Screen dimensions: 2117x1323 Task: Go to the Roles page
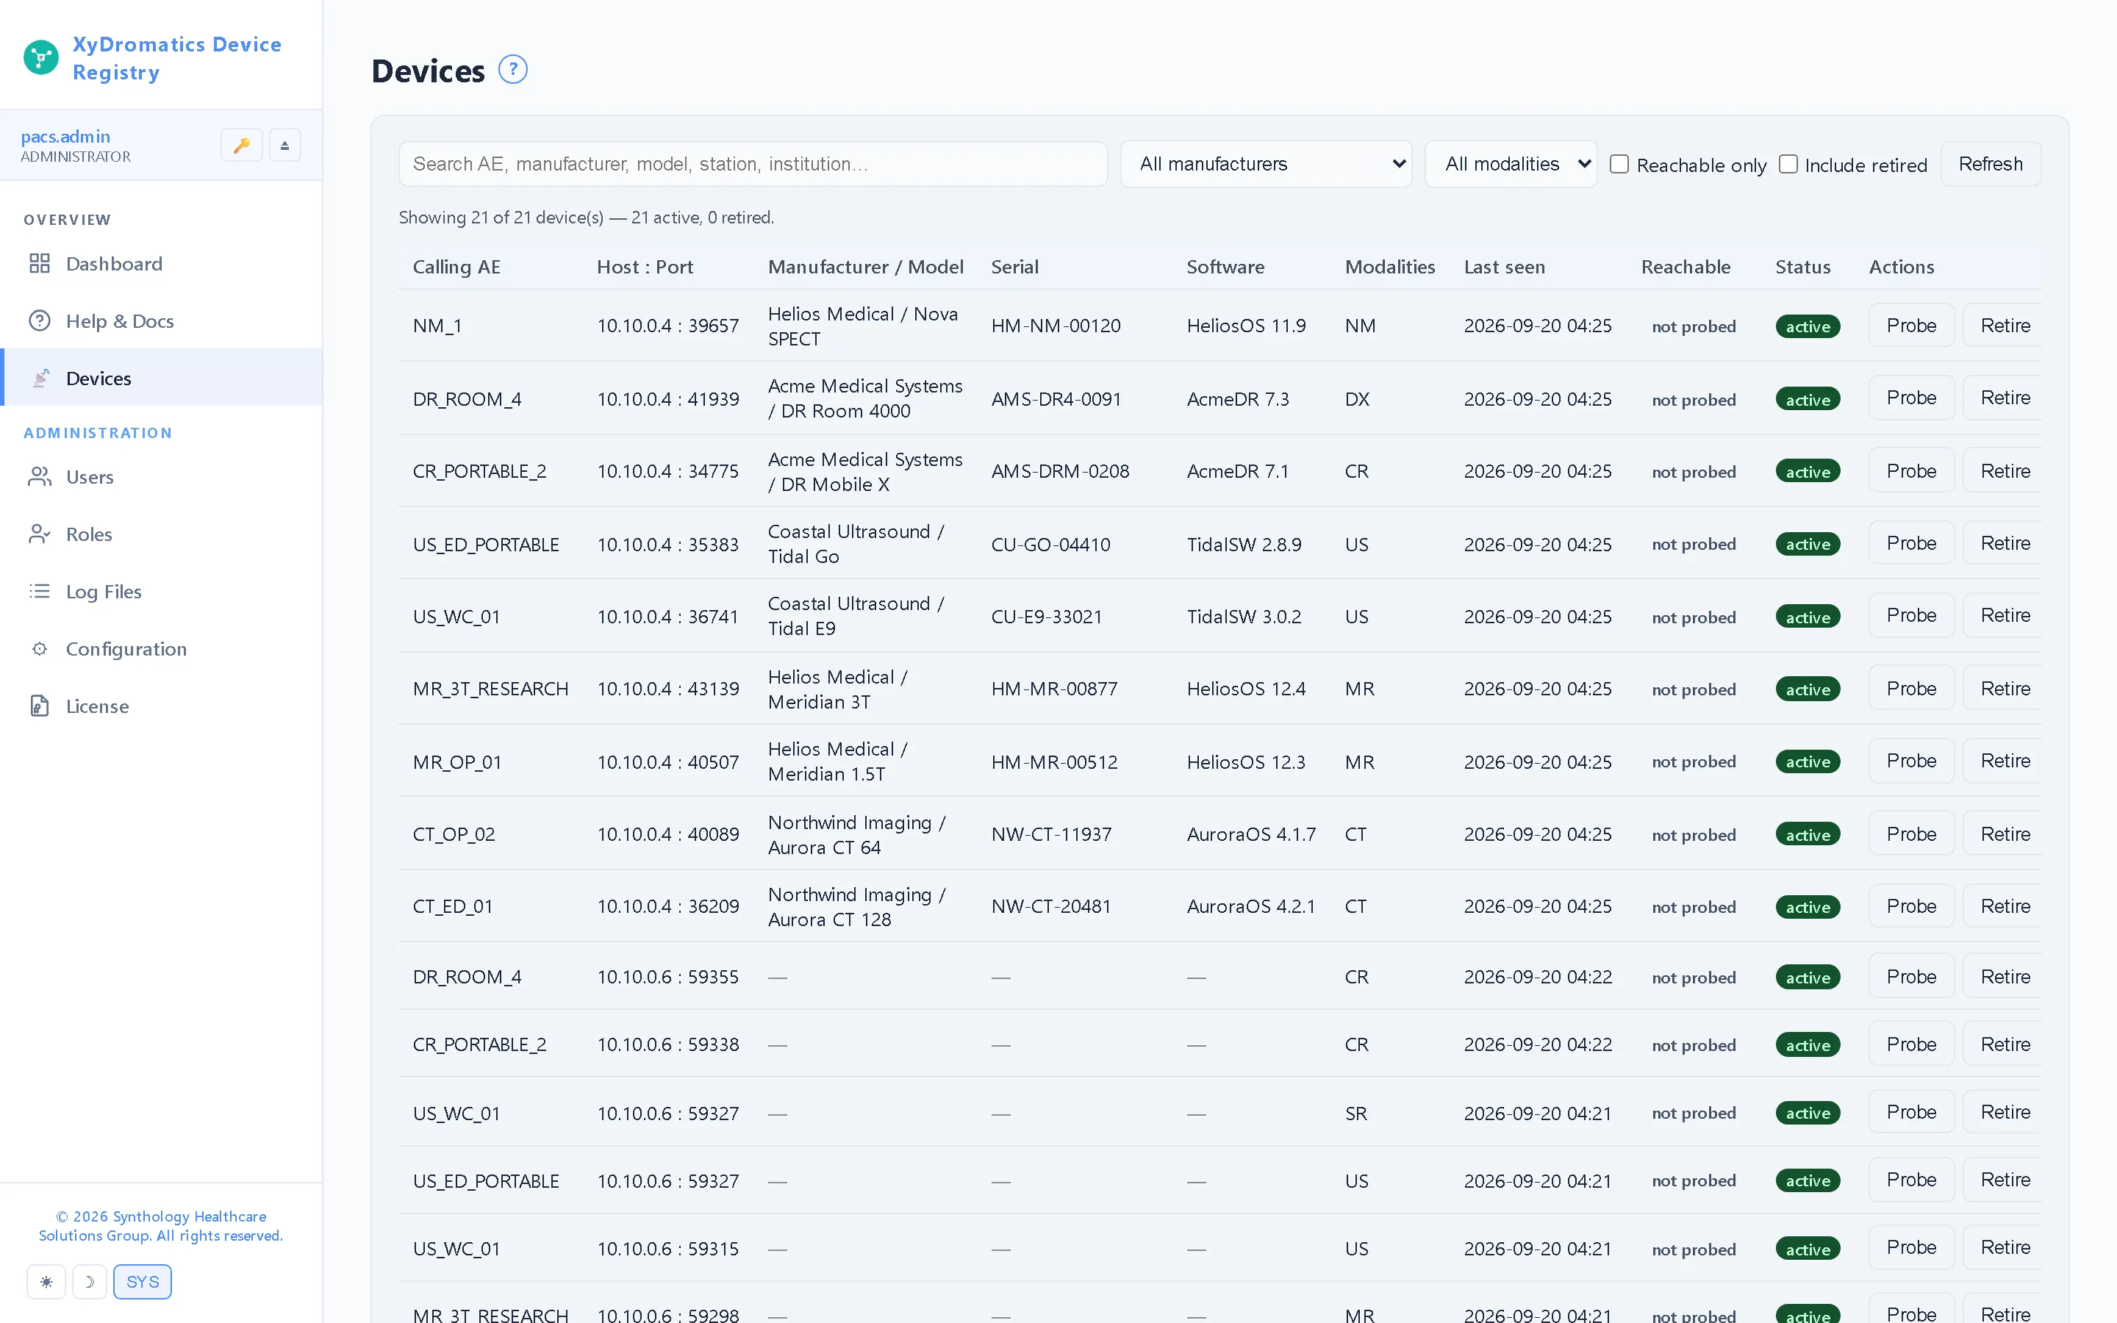click(161, 534)
